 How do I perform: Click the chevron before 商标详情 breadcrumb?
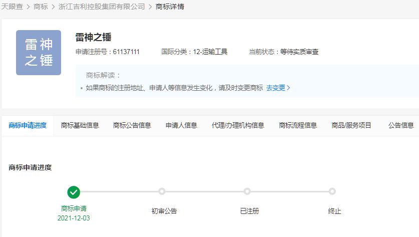150,7
